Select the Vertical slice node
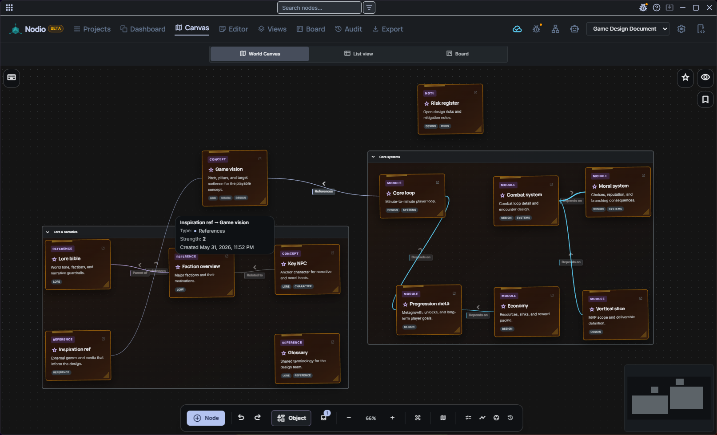 click(615, 315)
